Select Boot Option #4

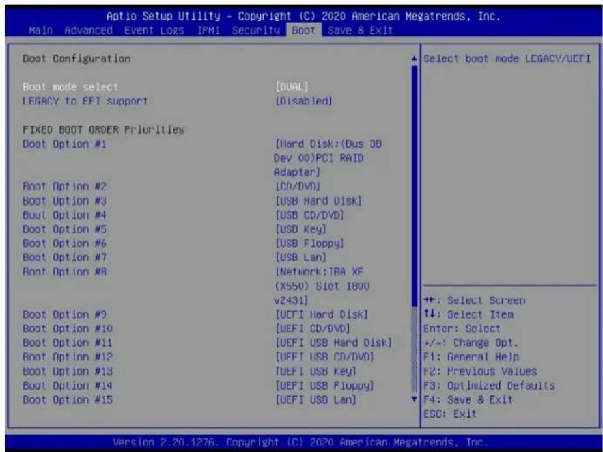pos(64,215)
